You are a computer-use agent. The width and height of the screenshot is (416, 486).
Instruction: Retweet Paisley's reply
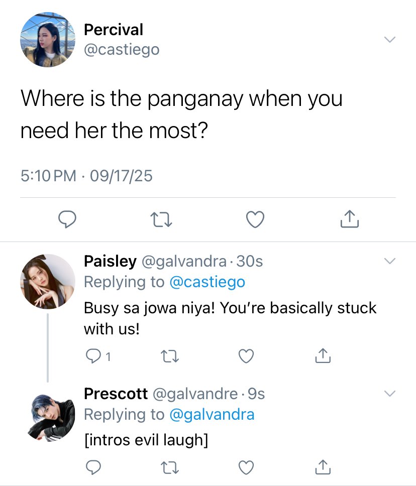point(170,356)
